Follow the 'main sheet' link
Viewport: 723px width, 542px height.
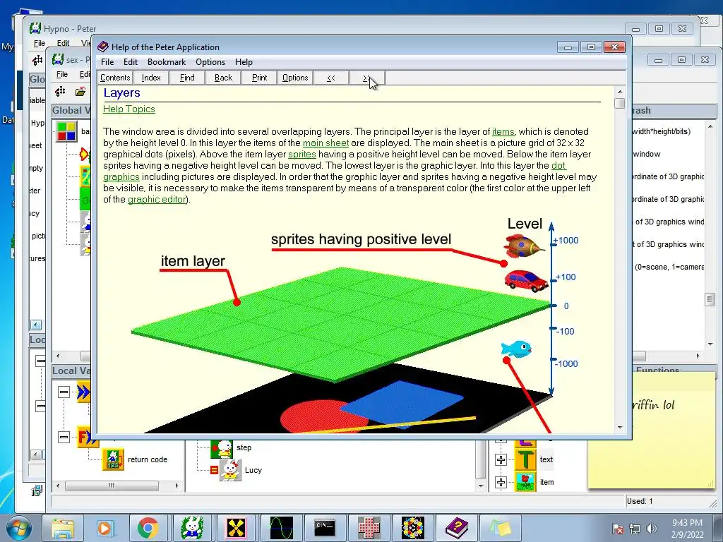[x=325, y=143]
